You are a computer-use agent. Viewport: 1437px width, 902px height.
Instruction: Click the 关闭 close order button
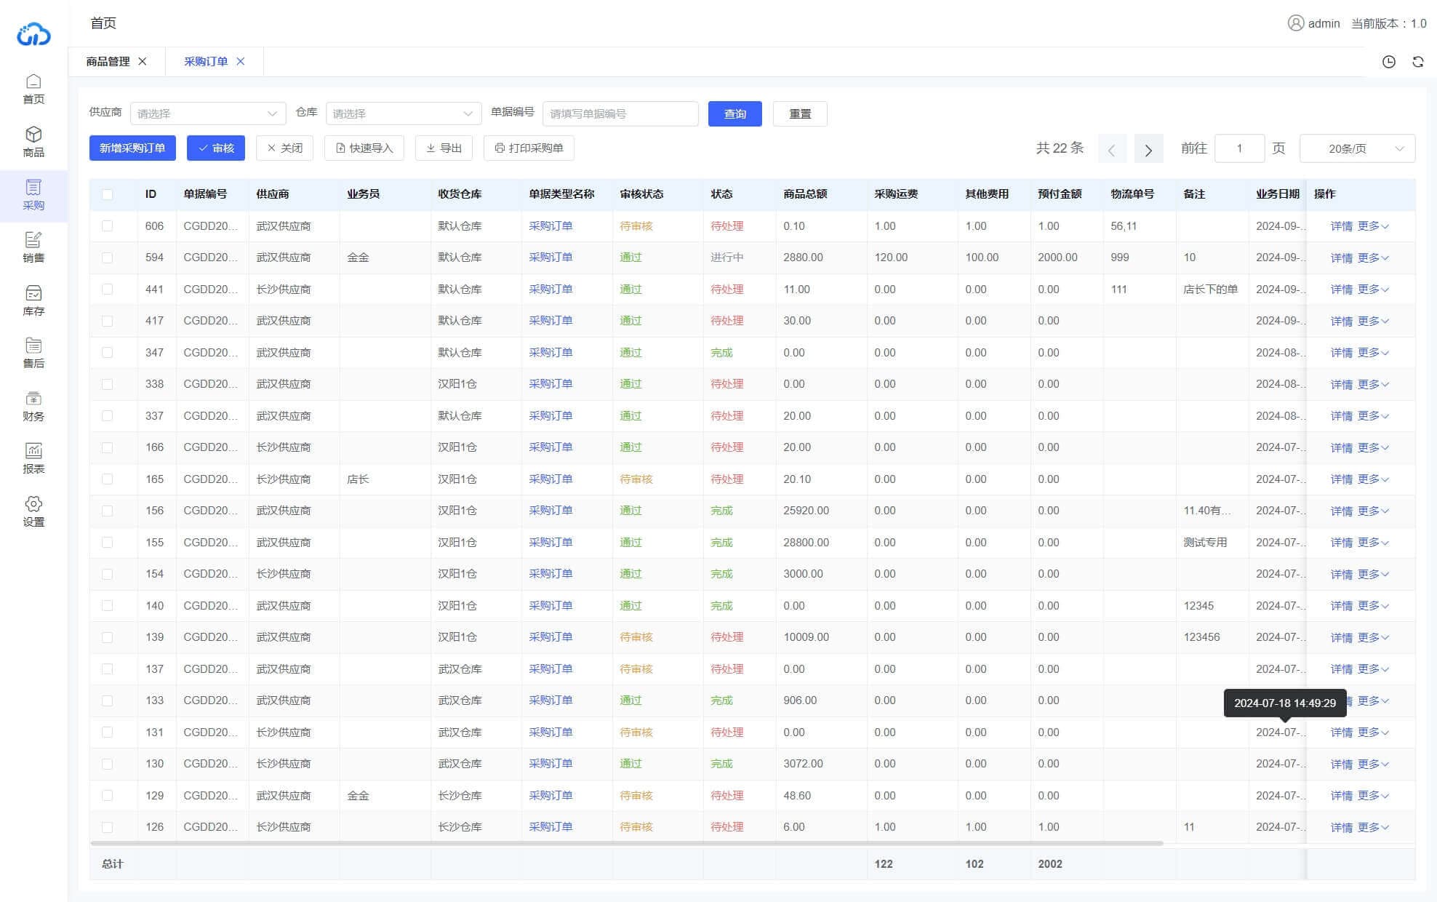pos(284,148)
